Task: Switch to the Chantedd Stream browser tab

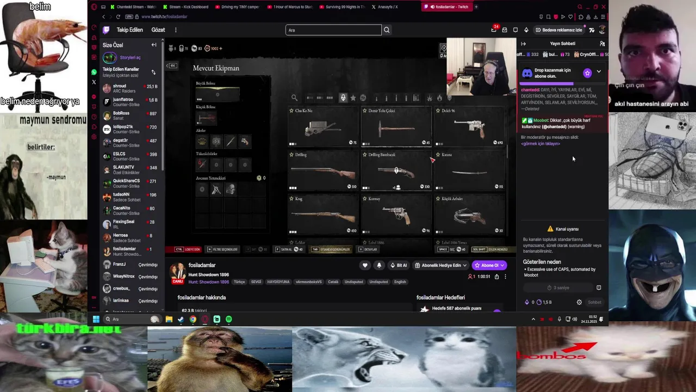Action: (133, 7)
